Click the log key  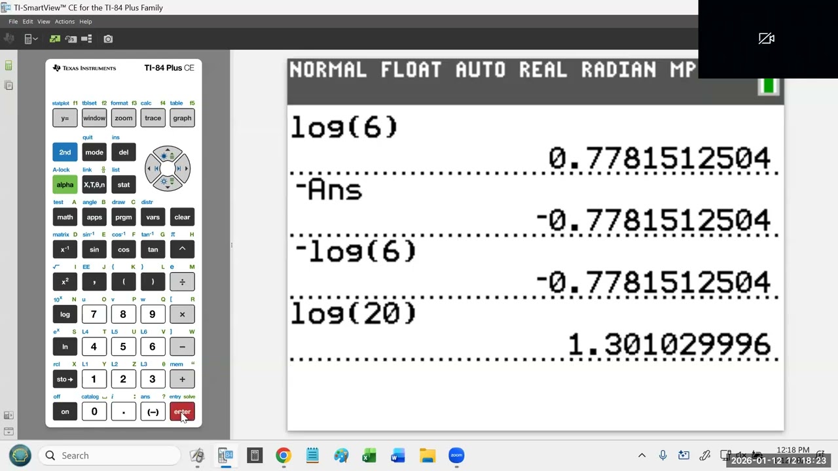coord(65,315)
